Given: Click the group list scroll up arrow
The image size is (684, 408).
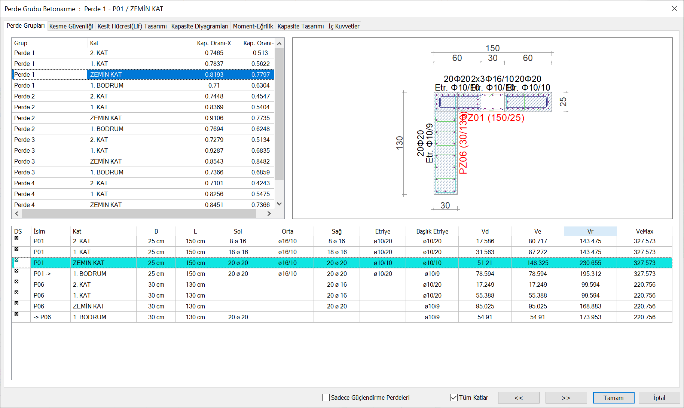Looking at the screenshot, I should click(x=279, y=43).
